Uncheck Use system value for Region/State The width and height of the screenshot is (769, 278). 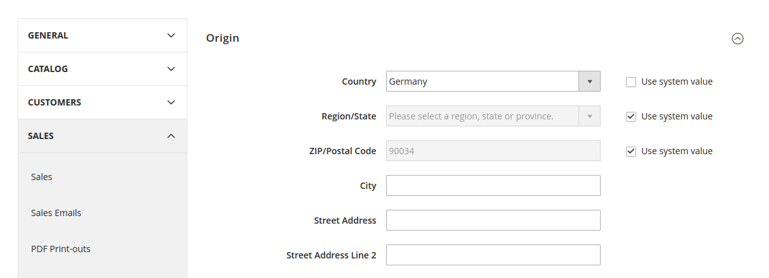(631, 116)
